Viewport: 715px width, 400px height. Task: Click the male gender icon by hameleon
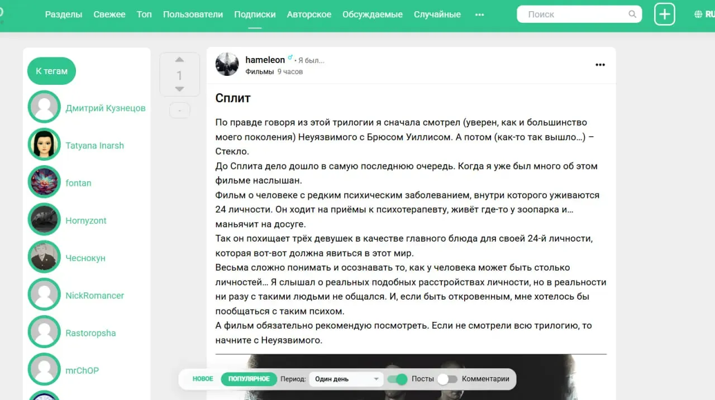290,58
